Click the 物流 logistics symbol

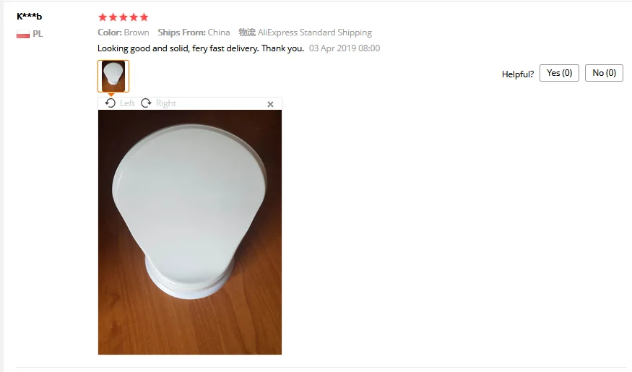[x=247, y=33]
